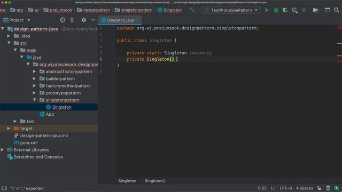Collapse the src folder
This screenshot has height=192, width=342.
click(9, 43)
